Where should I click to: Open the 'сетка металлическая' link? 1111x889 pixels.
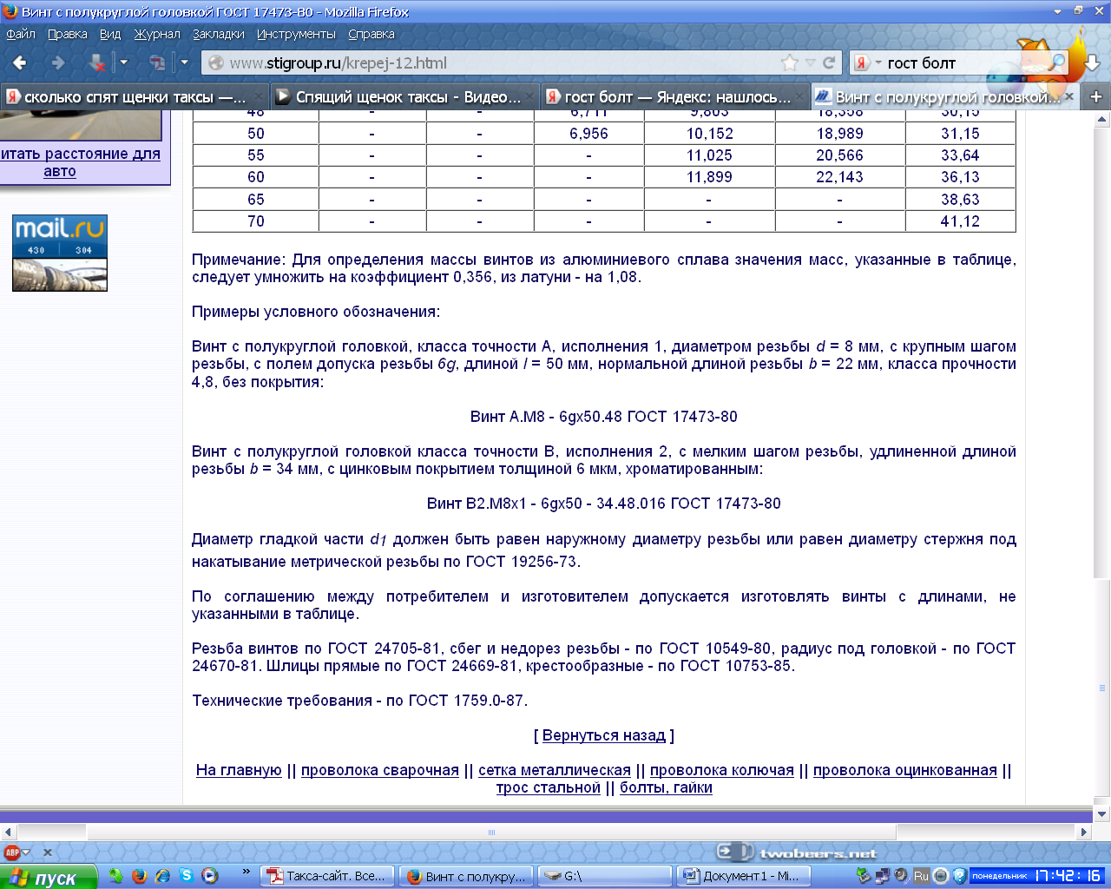pyautogui.click(x=555, y=770)
